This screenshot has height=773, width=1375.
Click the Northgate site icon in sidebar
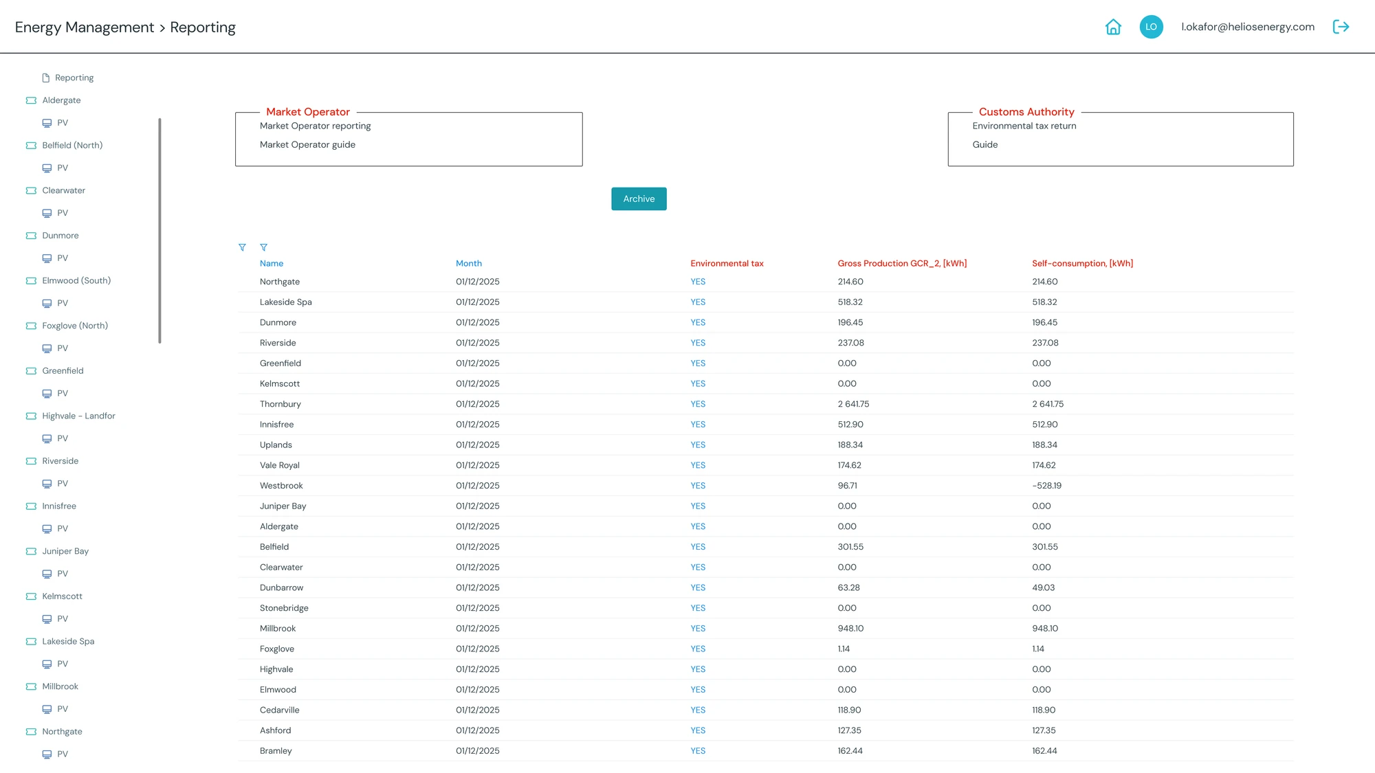click(x=31, y=732)
